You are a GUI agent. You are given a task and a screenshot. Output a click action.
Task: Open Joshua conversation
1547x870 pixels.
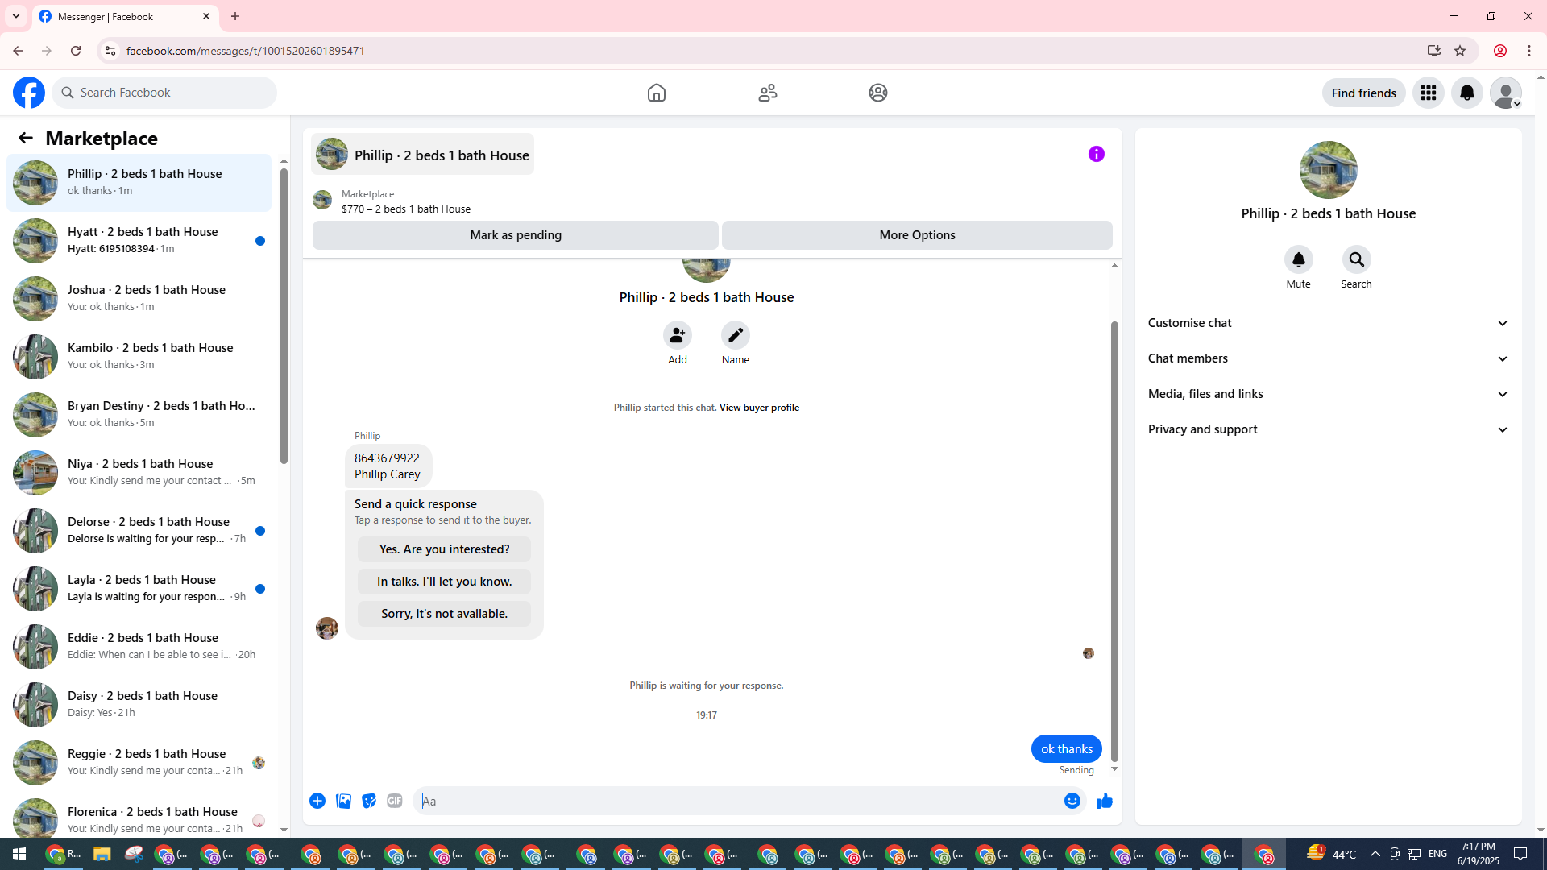tap(139, 299)
